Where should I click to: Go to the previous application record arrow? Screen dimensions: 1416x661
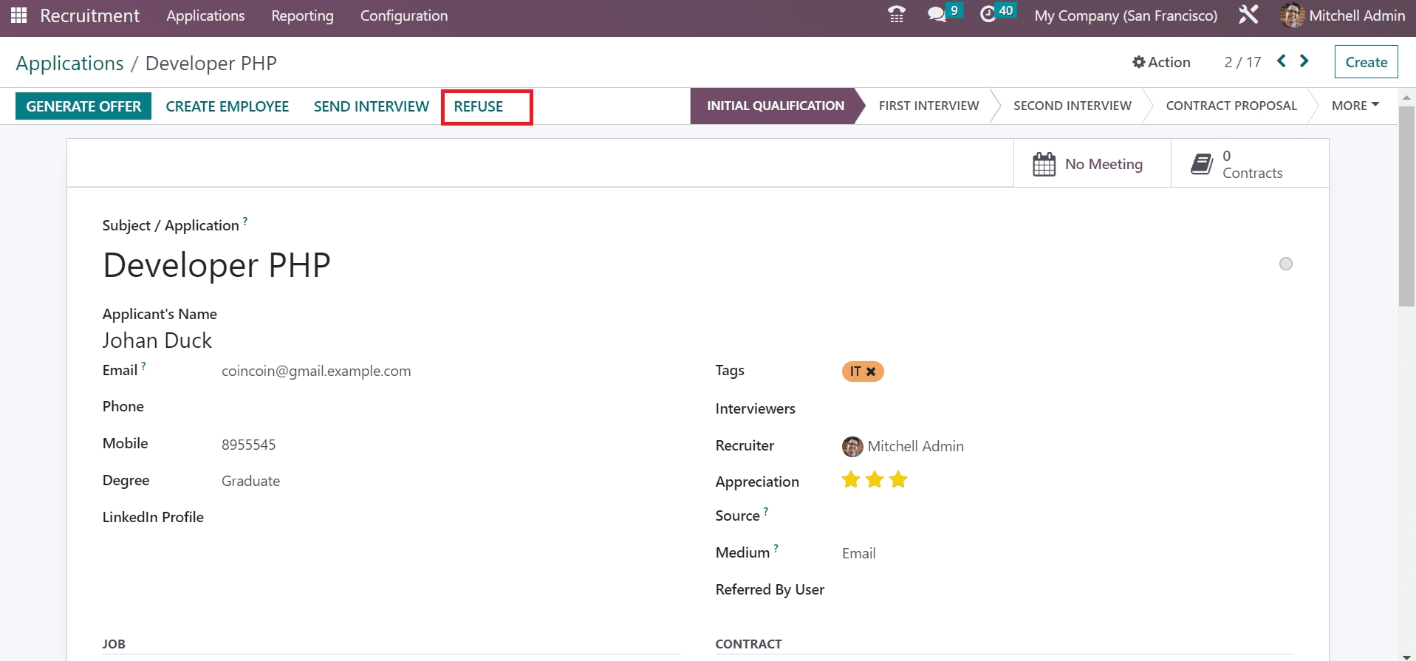(1282, 61)
